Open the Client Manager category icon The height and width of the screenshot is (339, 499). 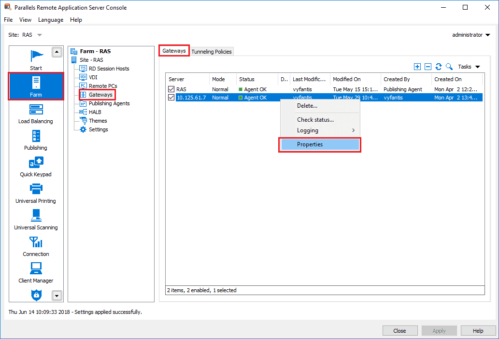pyautogui.click(x=36, y=268)
